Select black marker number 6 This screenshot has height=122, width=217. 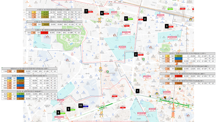pos(102,13)
